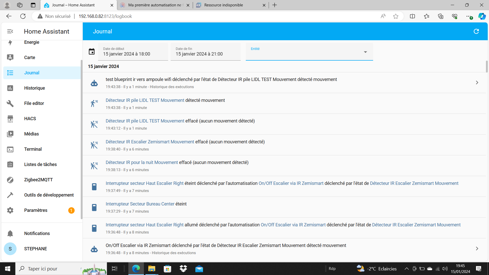Open HACS store in sidebar
The width and height of the screenshot is (489, 275).
(30, 119)
